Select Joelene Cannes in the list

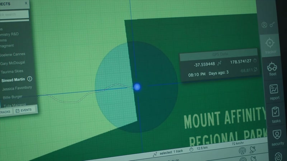13,54
